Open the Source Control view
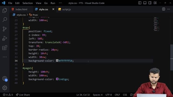This screenshot has width=173, height=97. tap(5, 29)
